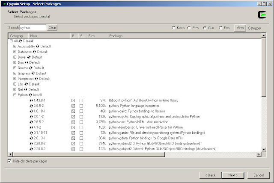Click vertical scrollbar thumb of package list

click(x=264, y=67)
